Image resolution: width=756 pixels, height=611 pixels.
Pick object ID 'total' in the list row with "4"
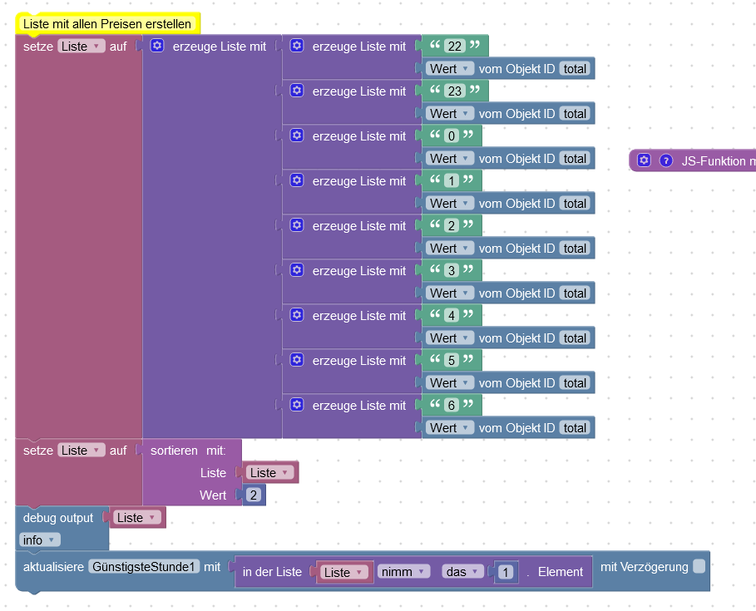(575, 338)
